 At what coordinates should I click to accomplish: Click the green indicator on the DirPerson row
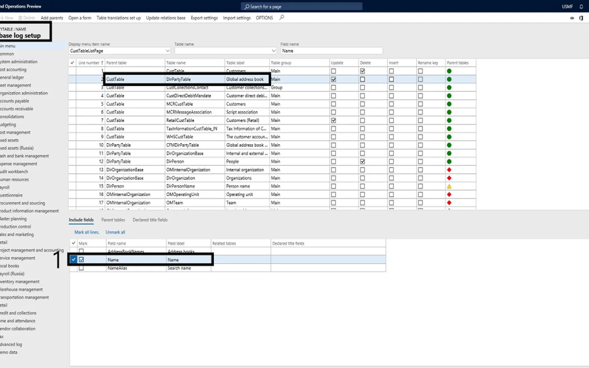(449, 162)
